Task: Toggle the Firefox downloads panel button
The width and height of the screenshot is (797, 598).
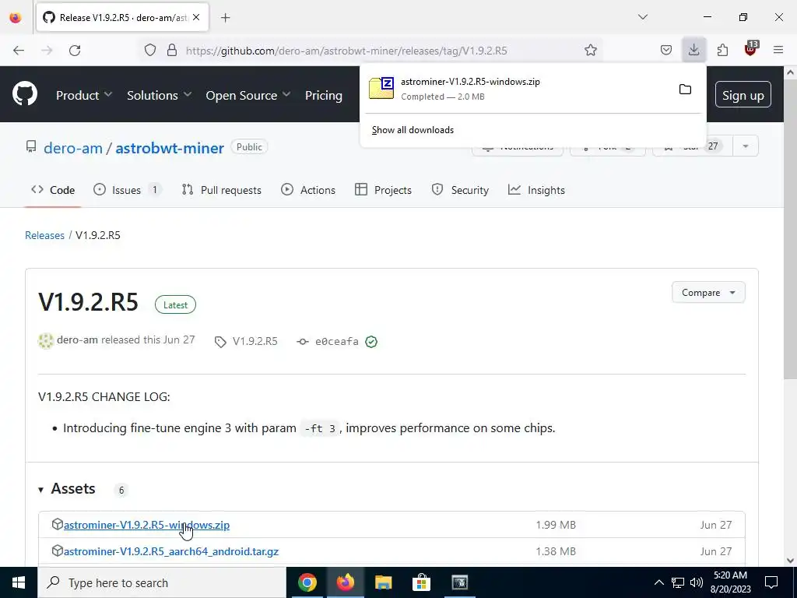Action: pyautogui.click(x=693, y=51)
